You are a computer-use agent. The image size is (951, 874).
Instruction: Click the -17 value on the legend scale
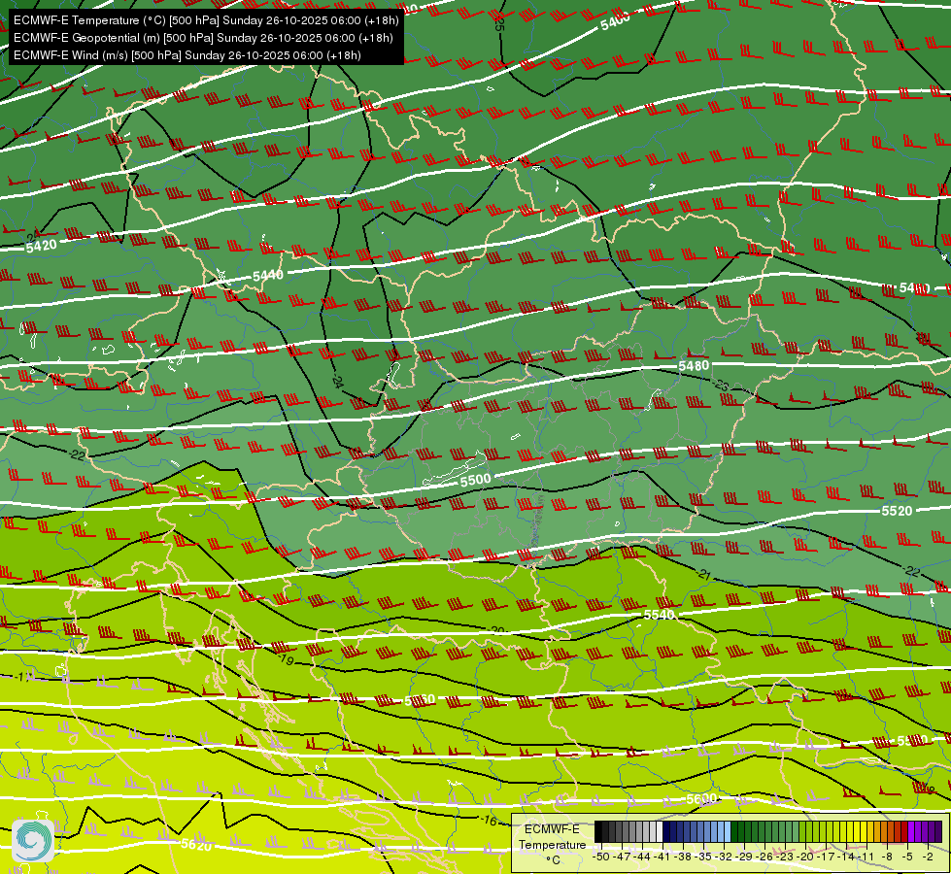[x=827, y=857]
